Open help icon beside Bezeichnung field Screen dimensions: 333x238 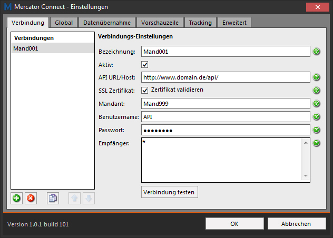tap(316, 52)
